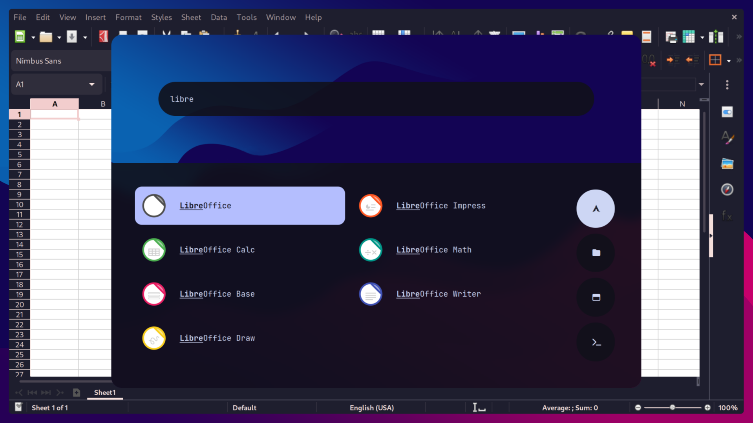
Task: Show more formatting toolbar items chevron
Action: 739,60
